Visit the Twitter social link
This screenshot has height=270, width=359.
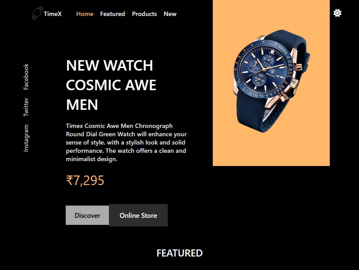coord(26,107)
